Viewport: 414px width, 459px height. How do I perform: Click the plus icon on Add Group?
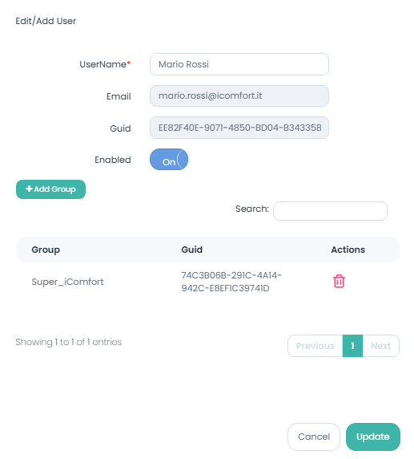[29, 189]
